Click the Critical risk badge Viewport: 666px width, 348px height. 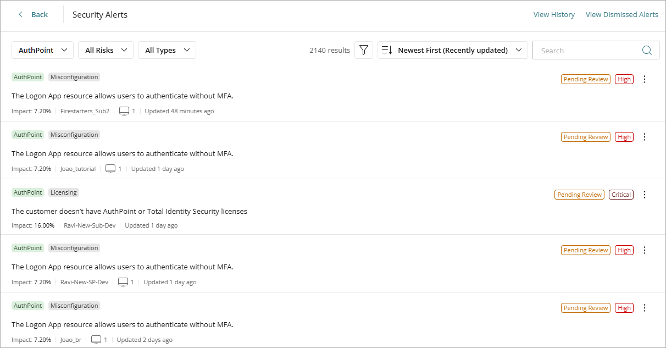point(621,195)
